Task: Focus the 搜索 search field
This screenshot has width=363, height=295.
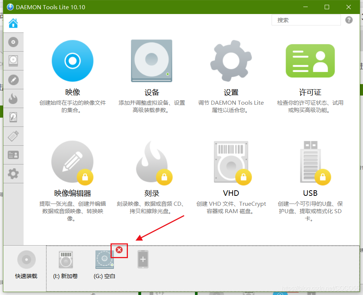Action: [x=306, y=20]
